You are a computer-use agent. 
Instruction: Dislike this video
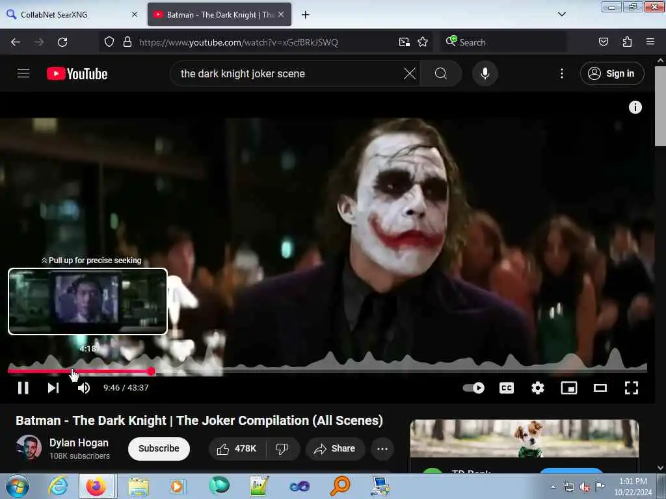(282, 449)
